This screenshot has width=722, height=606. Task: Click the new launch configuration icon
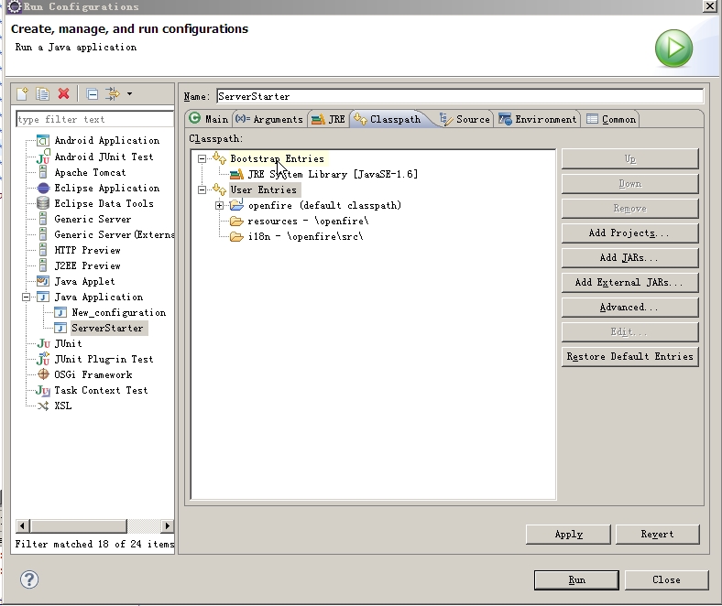(23, 93)
